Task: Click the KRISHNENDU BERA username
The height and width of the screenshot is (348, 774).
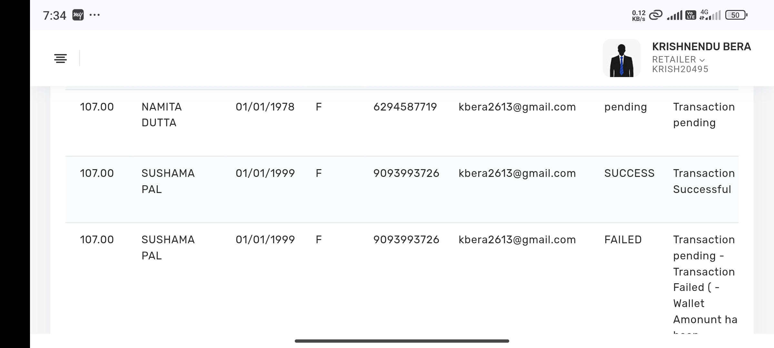Action: tap(701, 47)
